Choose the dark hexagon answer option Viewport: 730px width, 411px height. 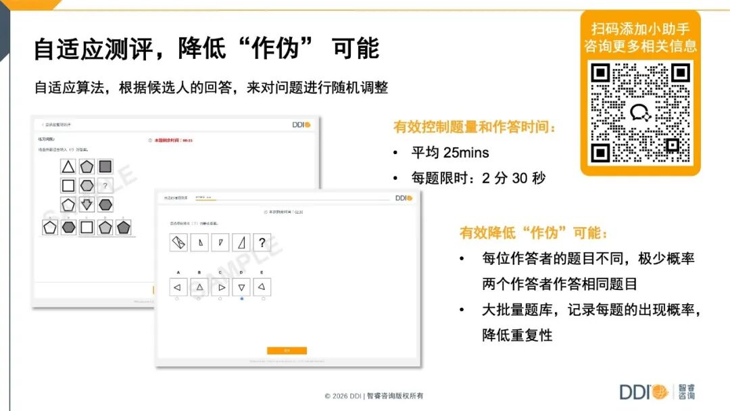68,227
